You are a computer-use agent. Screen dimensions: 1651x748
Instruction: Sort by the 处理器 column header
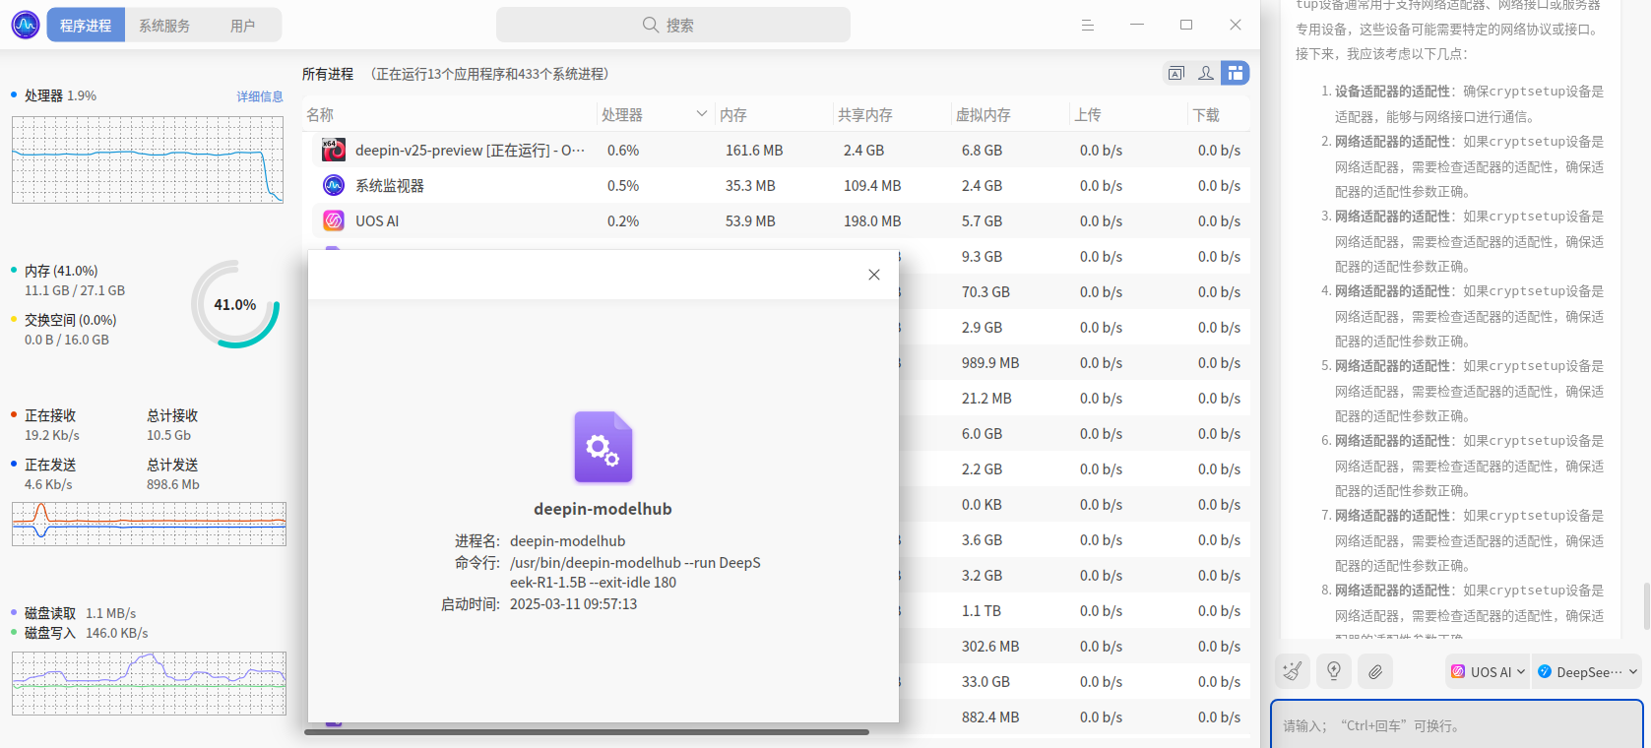655,115
